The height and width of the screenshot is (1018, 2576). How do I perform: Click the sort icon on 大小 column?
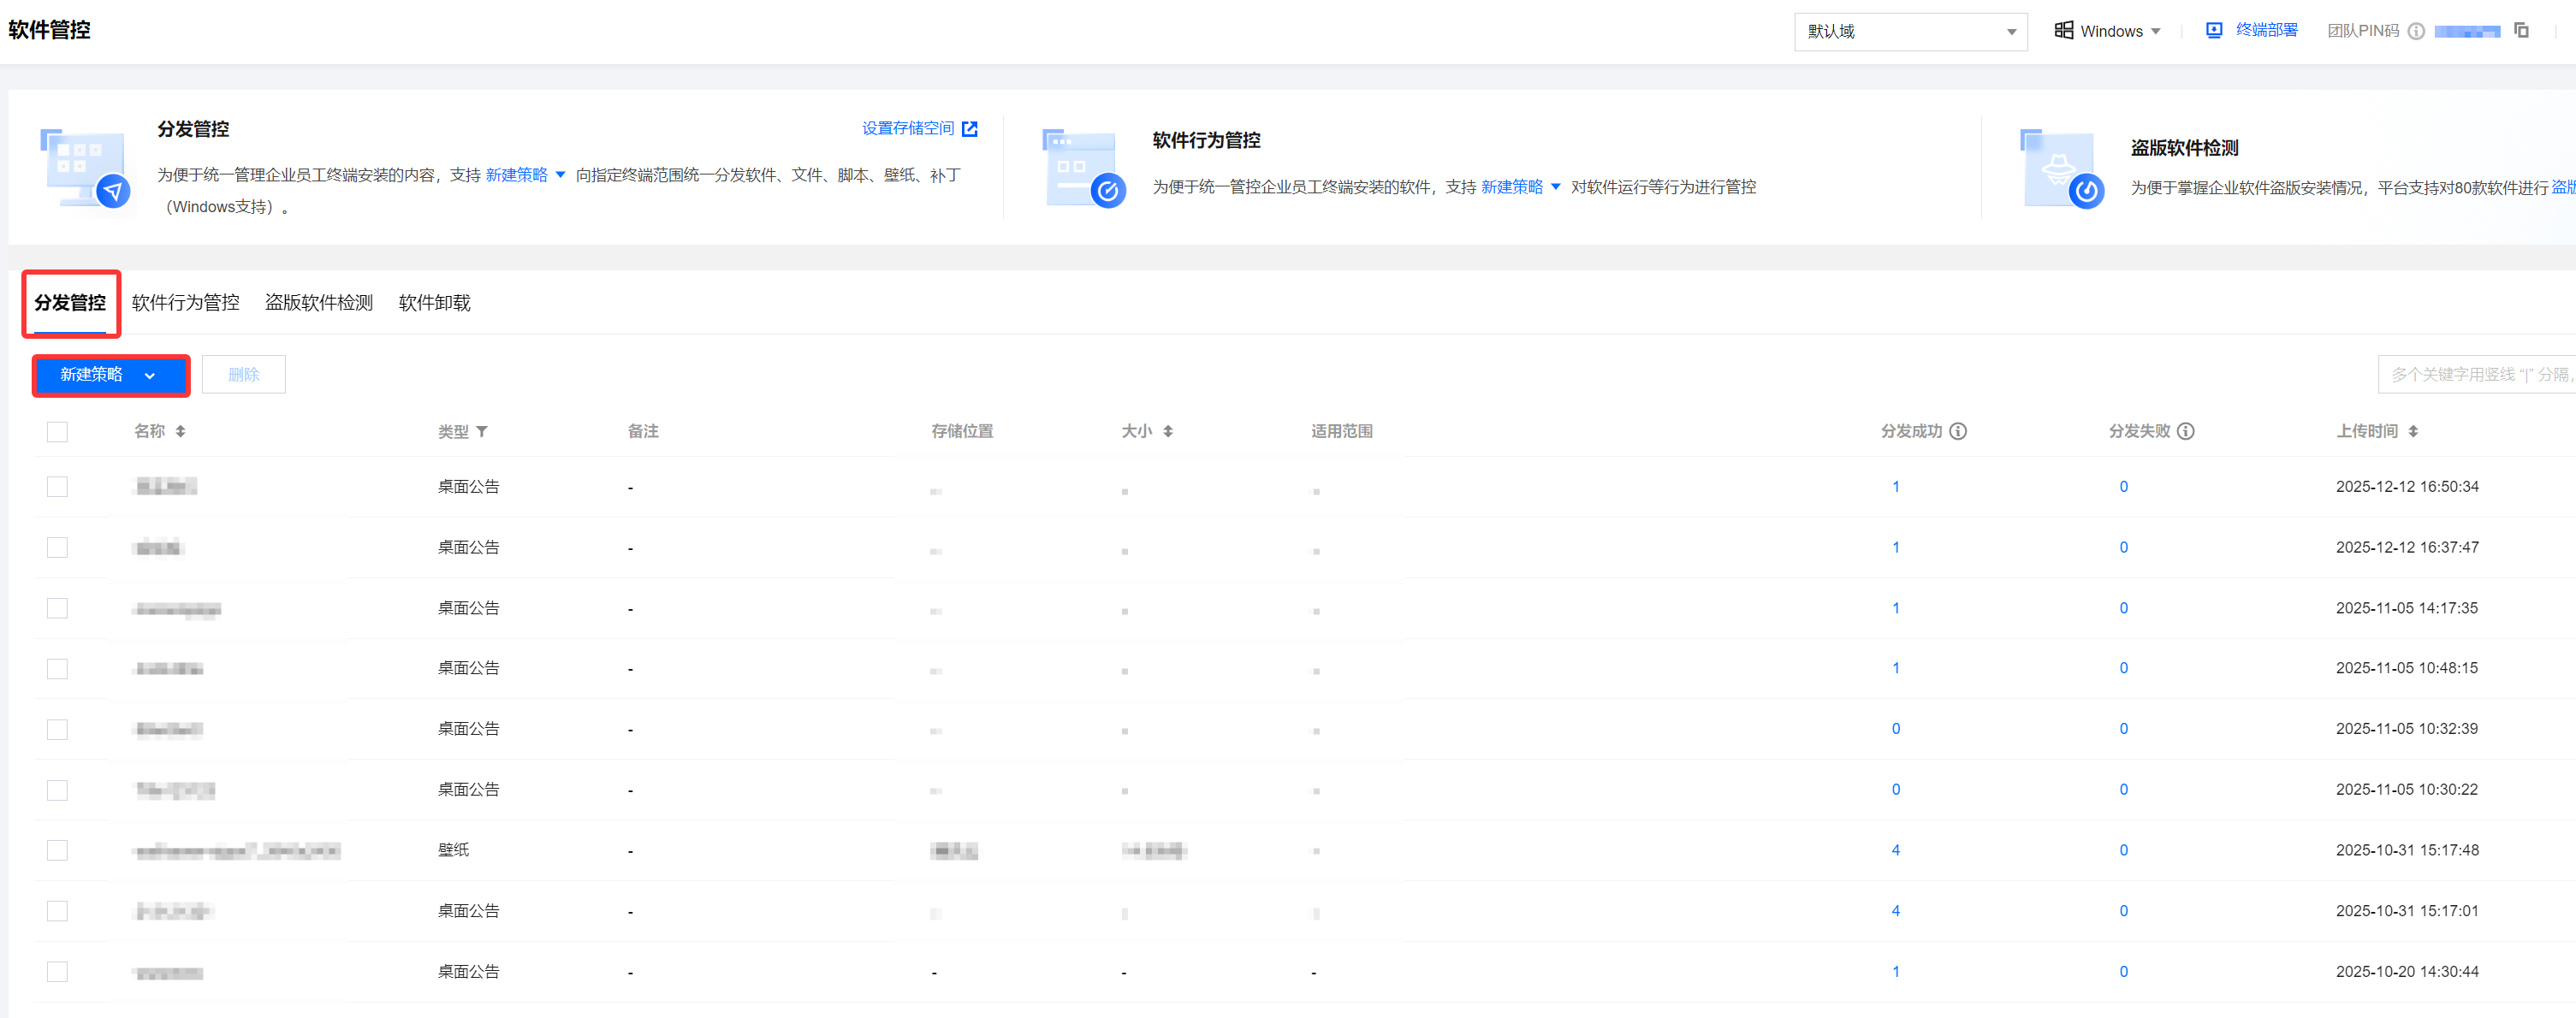point(1168,431)
